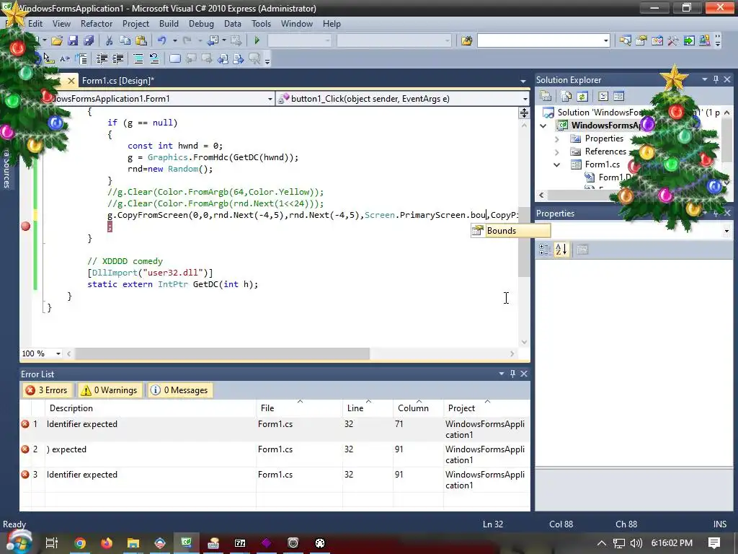Open the Start Page toolbar icon
Viewport: 738px width, 554px height.
(688, 40)
